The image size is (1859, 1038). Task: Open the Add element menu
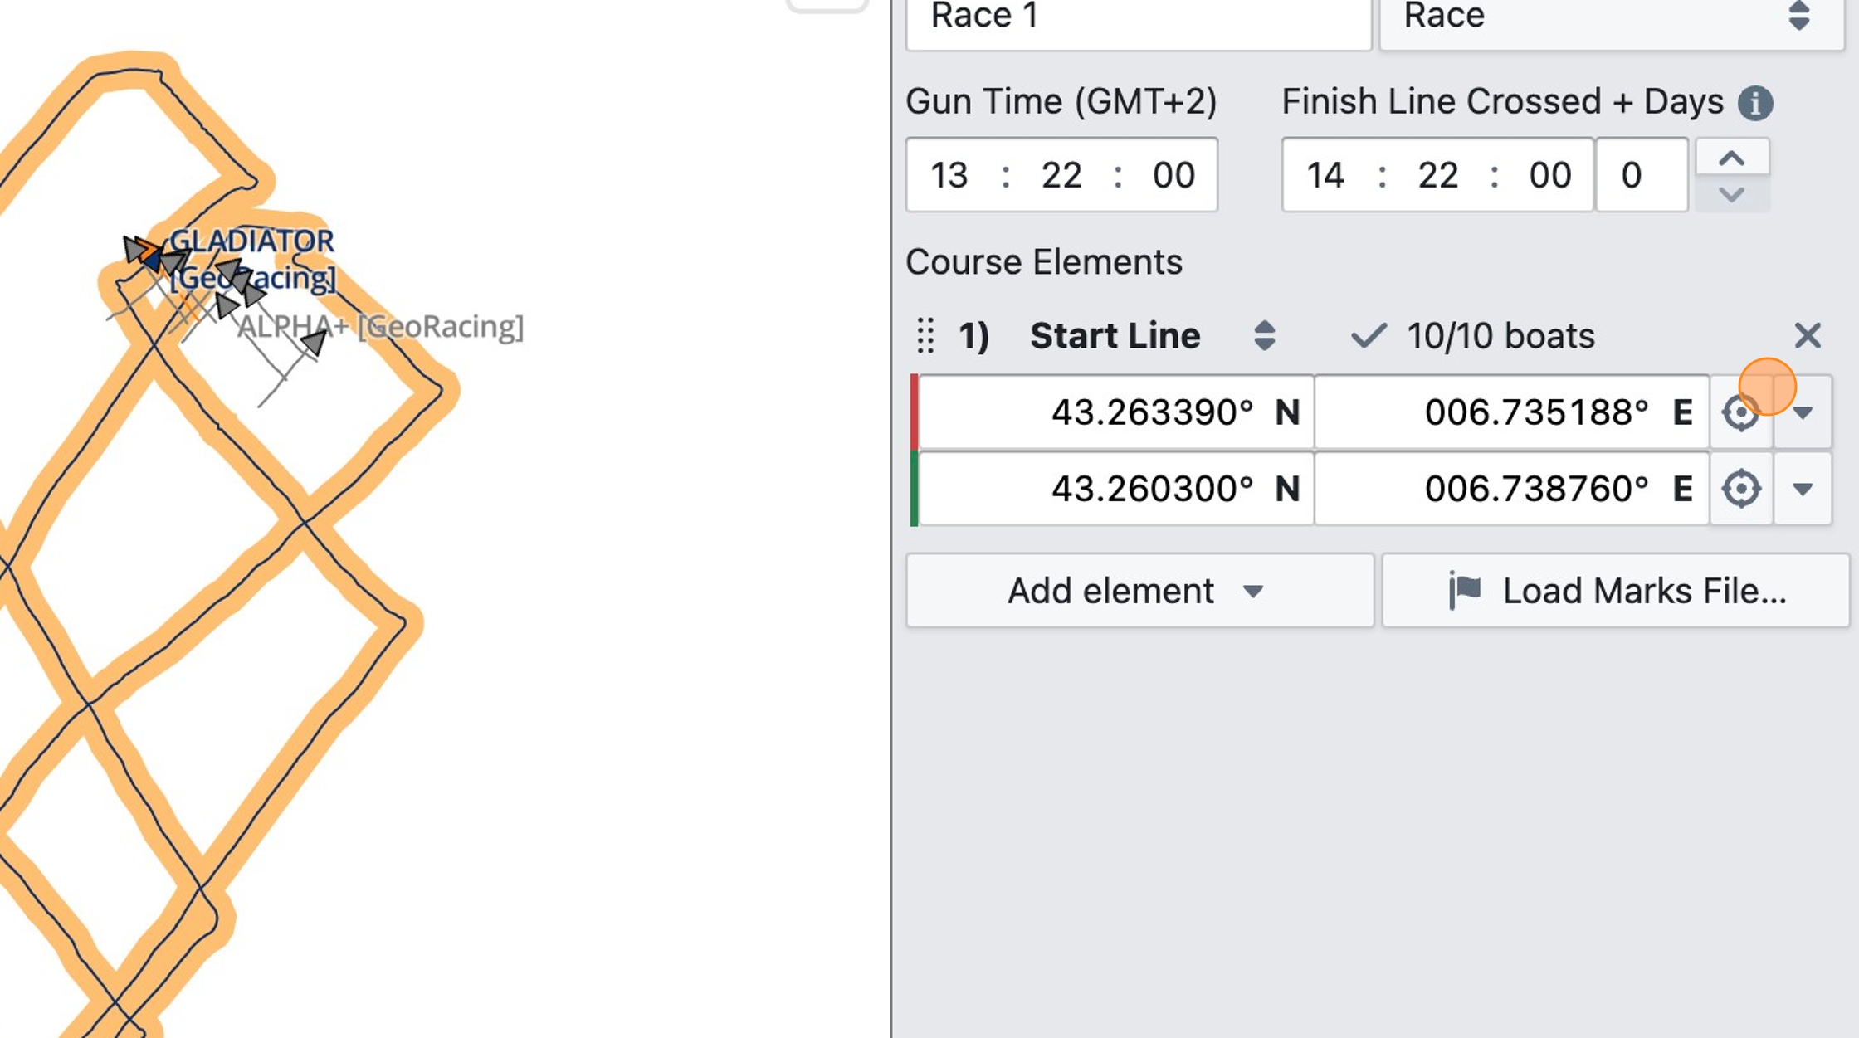pos(1139,591)
